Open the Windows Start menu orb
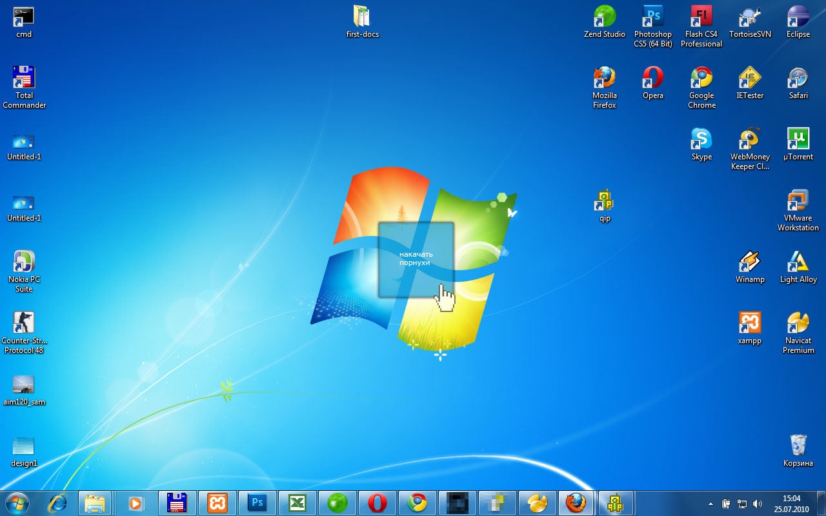Image resolution: width=826 pixels, height=516 pixels. [x=17, y=502]
